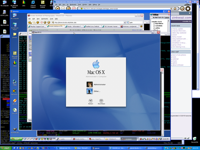Click the Mozilla print button
This screenshot has height=150, width=200.
click(182, 8)
